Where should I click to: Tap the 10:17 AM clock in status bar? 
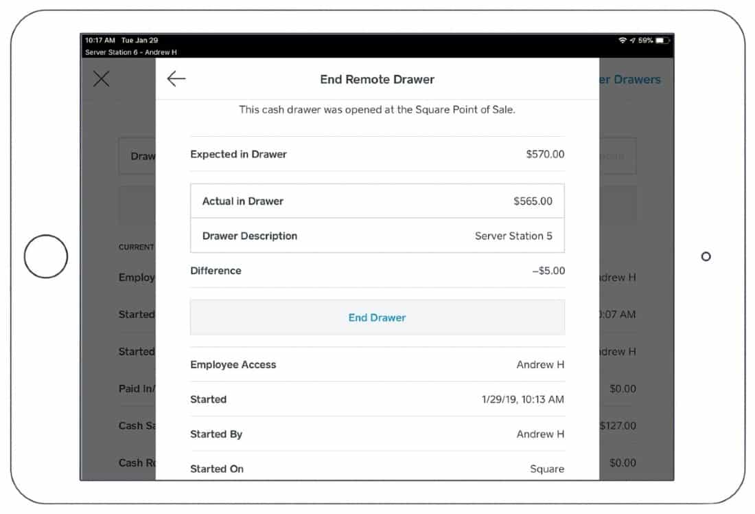click(100, 41)
